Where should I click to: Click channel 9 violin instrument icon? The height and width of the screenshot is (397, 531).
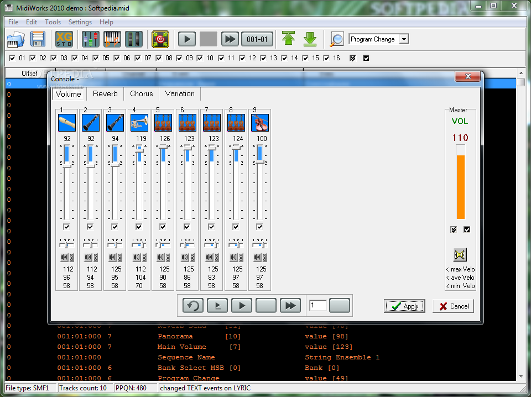(x=260, y=123)
